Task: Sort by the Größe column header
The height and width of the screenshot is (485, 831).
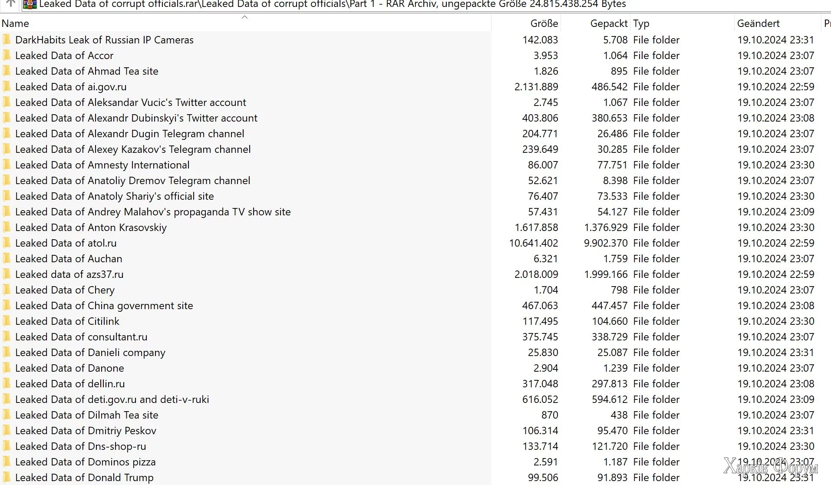Action: pyautogui.click(x=544, y=23)
